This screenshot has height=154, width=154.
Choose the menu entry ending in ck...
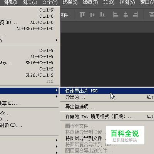[x=30, y=113]
